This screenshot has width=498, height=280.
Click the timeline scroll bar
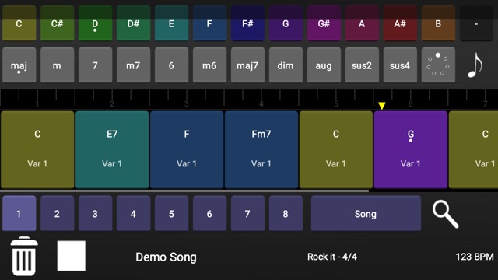[184, 191]
